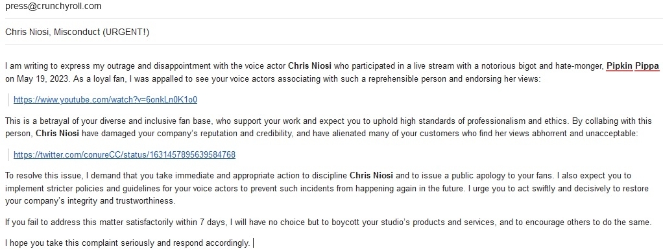Click the word 'trustworthiness' in the body
Screen dimensions: 663x251
pos(145,200)
